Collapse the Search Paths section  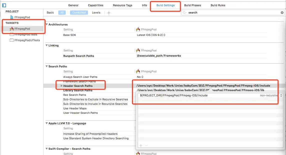tap(47, 66)
